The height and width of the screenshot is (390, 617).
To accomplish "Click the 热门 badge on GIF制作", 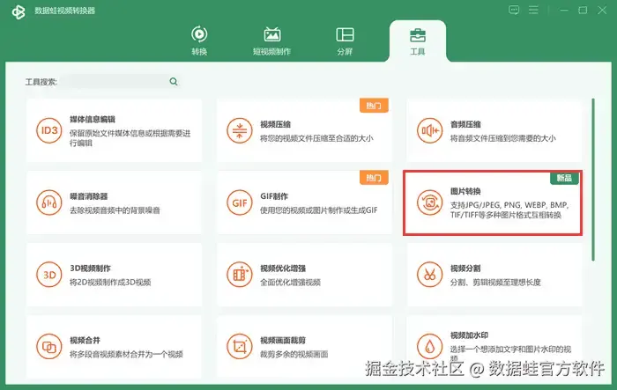I will (374, 178).
